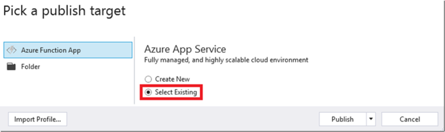The image size is (445, 132).
Task: Click the Select Existing label text
Action: pyautogui.click(x=176, y=92)
